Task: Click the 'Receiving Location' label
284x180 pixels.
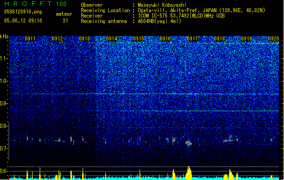Action: point(105,10)
